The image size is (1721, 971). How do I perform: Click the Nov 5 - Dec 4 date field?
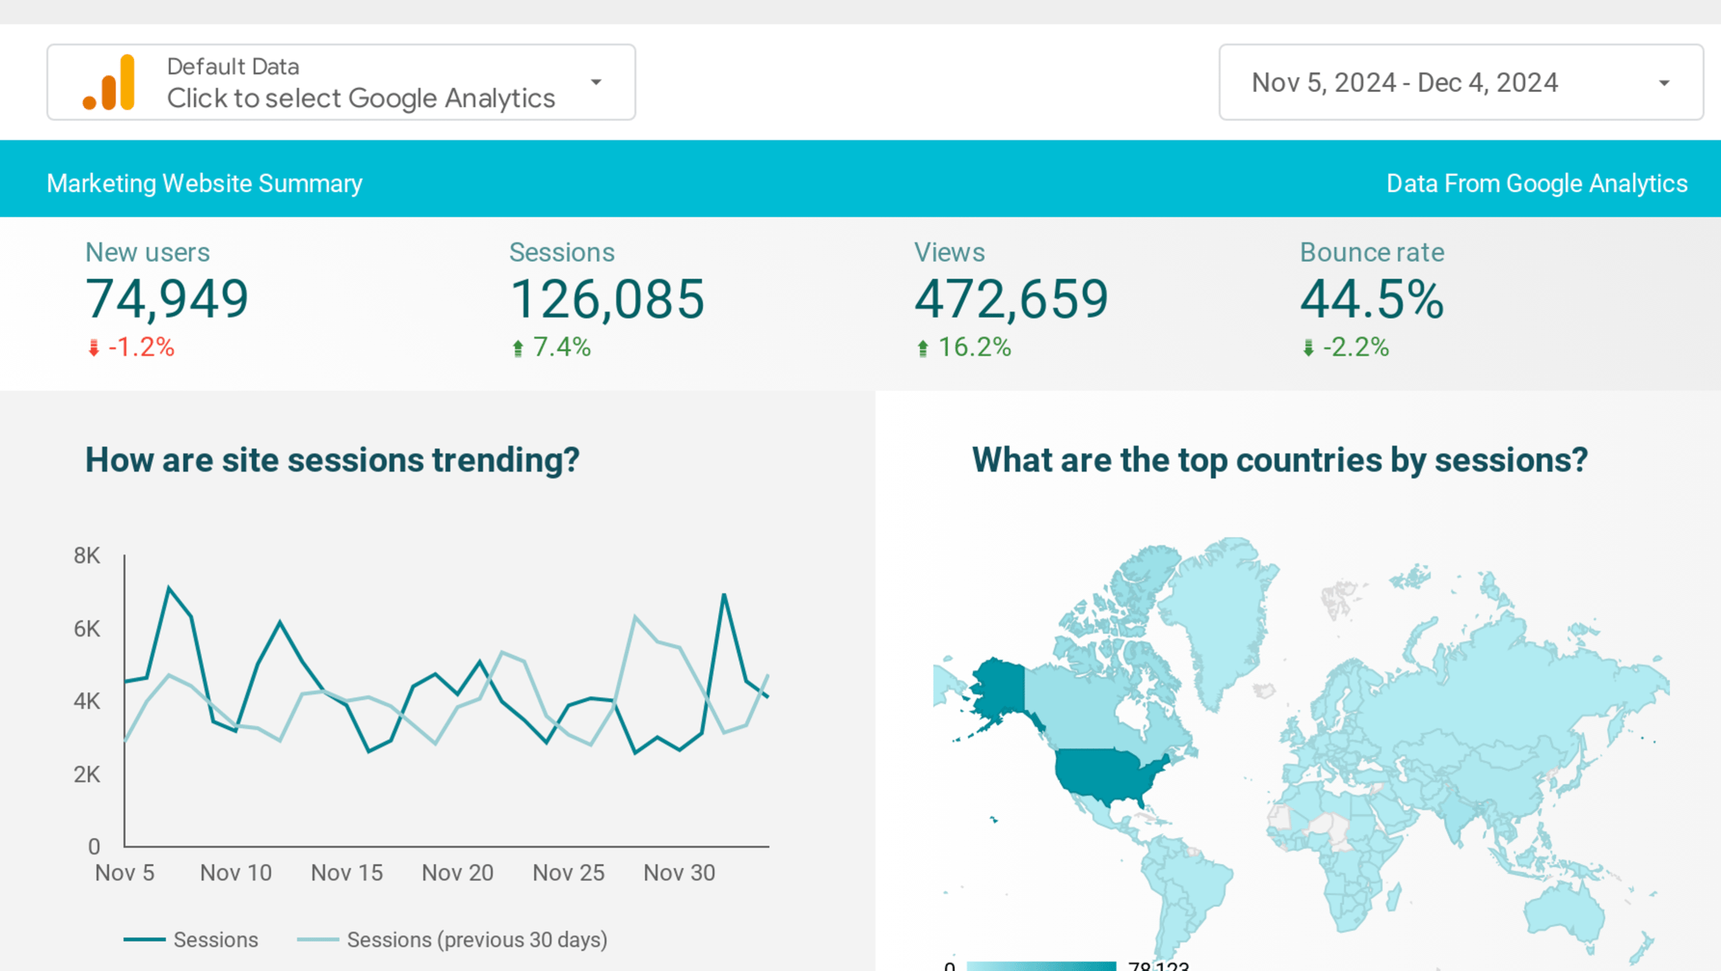[x=1405, y=83]
